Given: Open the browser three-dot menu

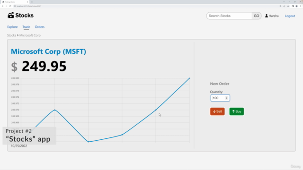Looking at the screenshot, I should tap(301, 6).
